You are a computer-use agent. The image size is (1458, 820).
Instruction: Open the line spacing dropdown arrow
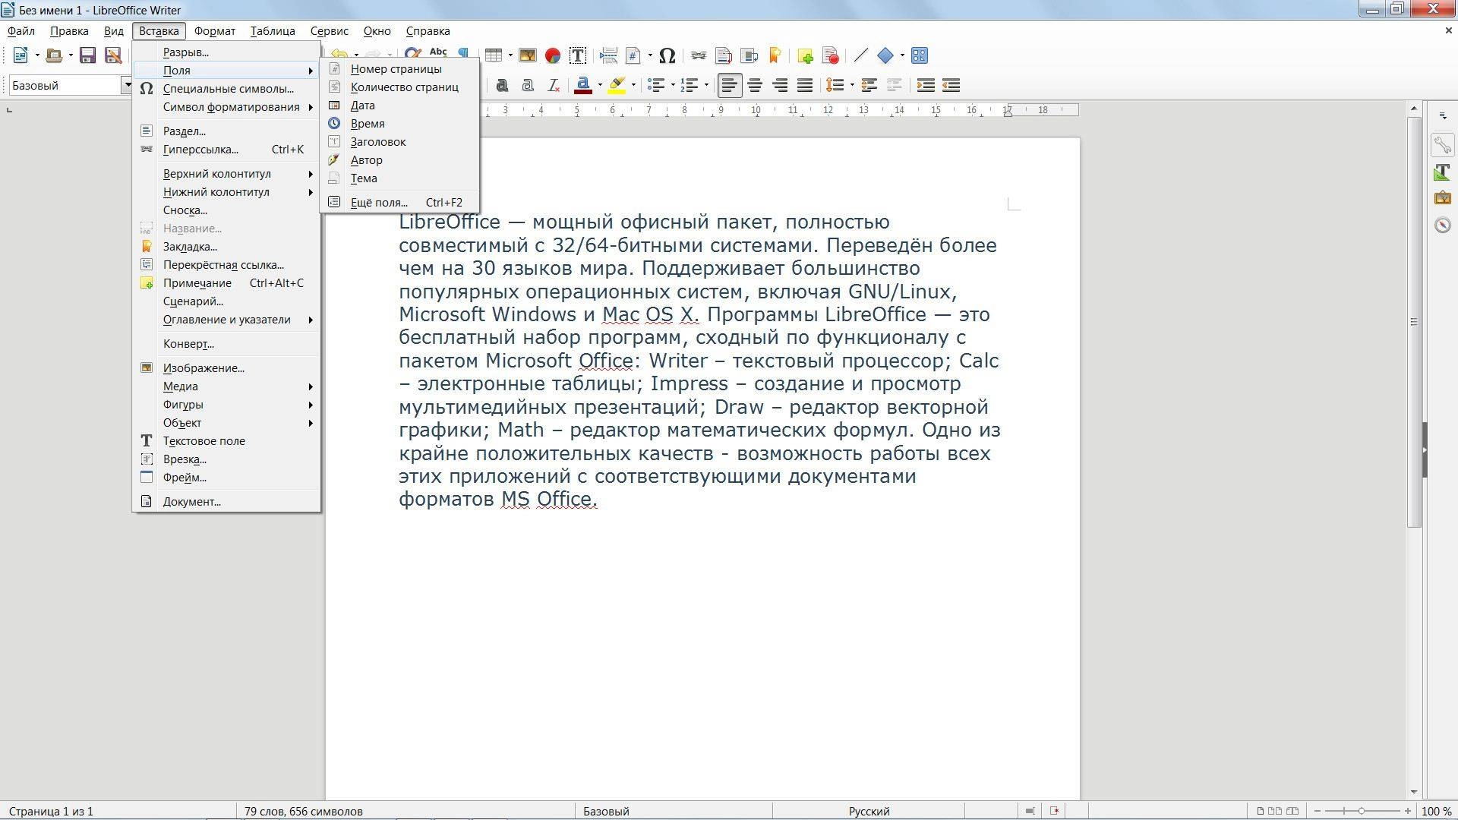[851, 85]
